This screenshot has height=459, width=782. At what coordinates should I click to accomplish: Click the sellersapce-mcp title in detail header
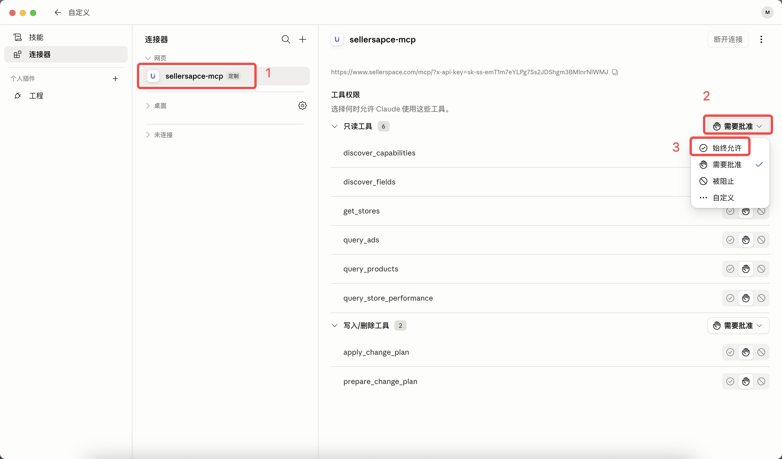[383, 39]
